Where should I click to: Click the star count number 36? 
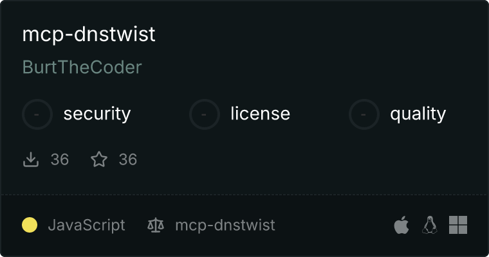[x=128, y=159]
